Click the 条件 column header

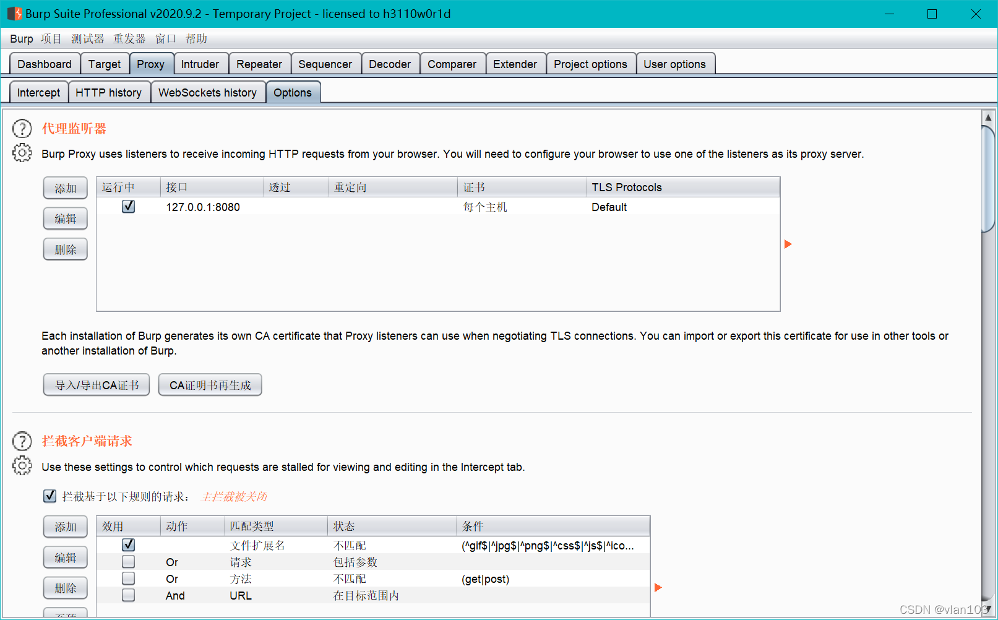point(553,527)
